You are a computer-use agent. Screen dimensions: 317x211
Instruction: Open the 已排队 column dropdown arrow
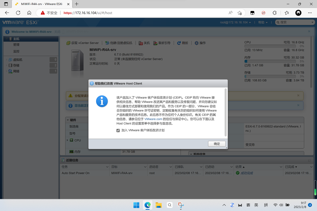(201, 167)
